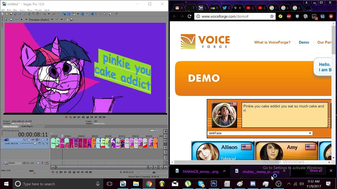Click the Solo button on video track 1
This screenshot has height=189, width=337.
(47, 140)
